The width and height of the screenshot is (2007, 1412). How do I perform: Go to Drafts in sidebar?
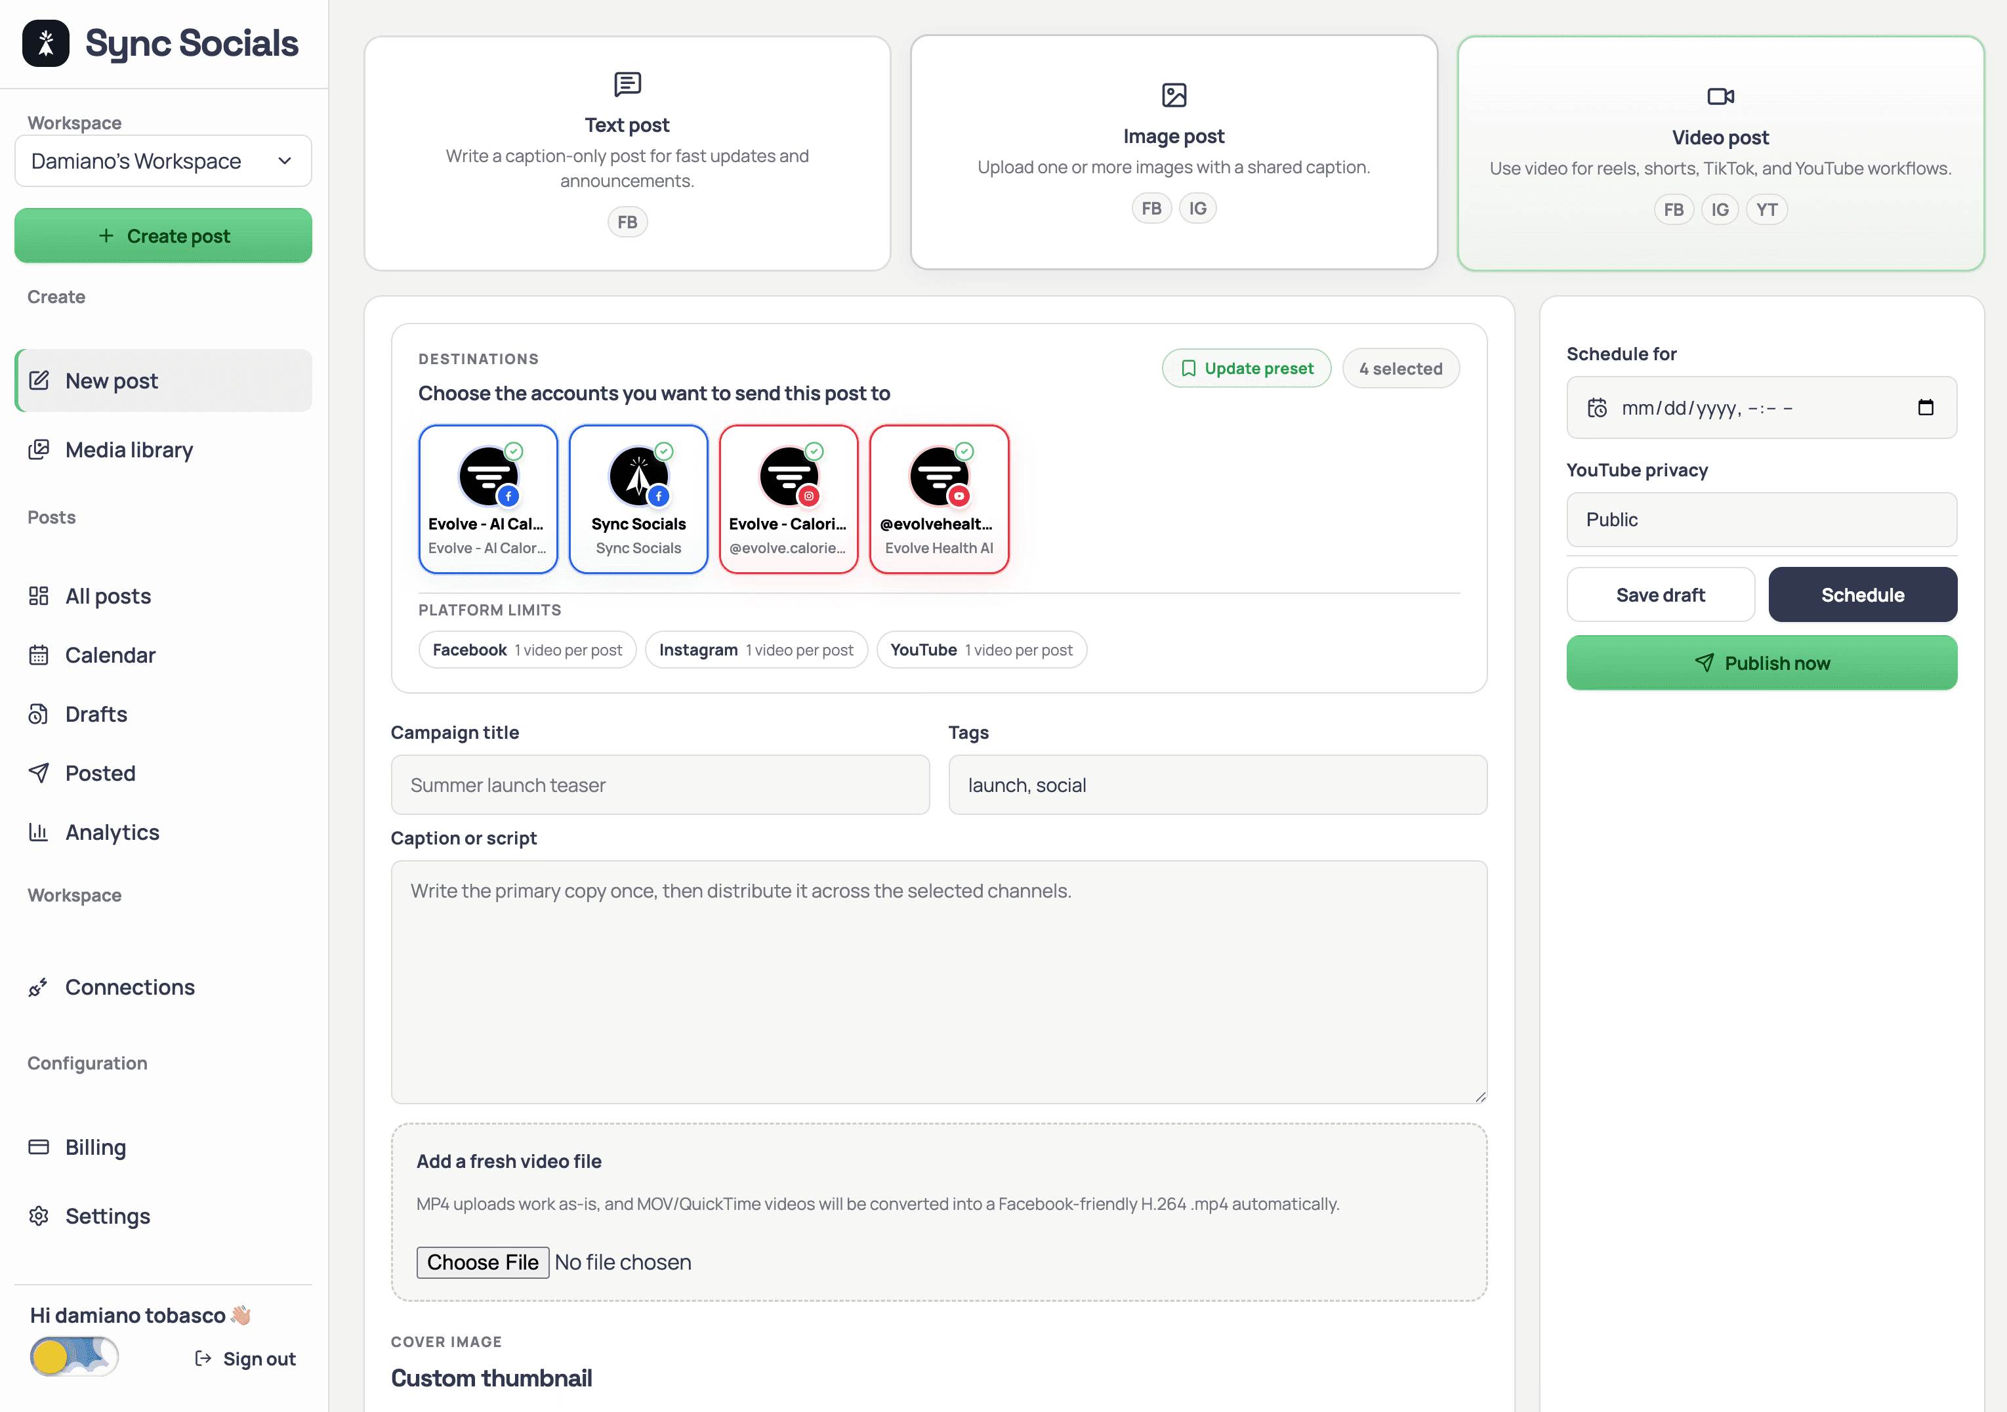pos(96,715)
